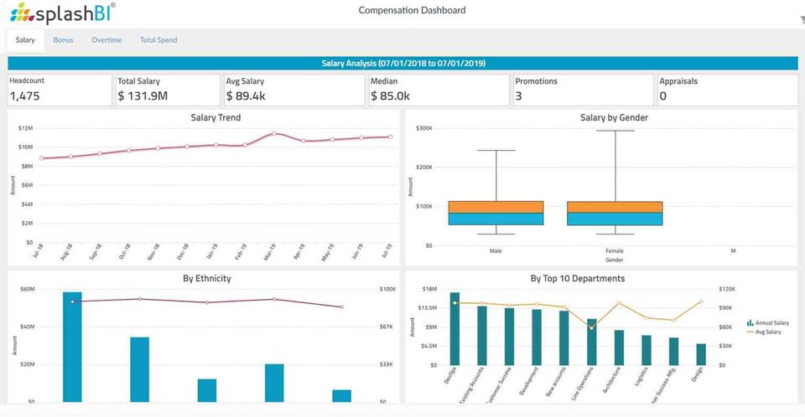This screenshot has width=805, height=417.
Task: Click the Headcount 1,475 tile
Action: [x=60, y=90]
